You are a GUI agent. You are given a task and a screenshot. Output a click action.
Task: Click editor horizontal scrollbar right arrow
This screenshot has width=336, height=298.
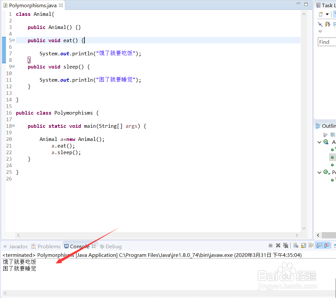point(297,235)
